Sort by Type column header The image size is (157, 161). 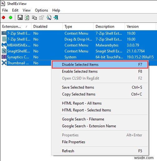[78, 27]
